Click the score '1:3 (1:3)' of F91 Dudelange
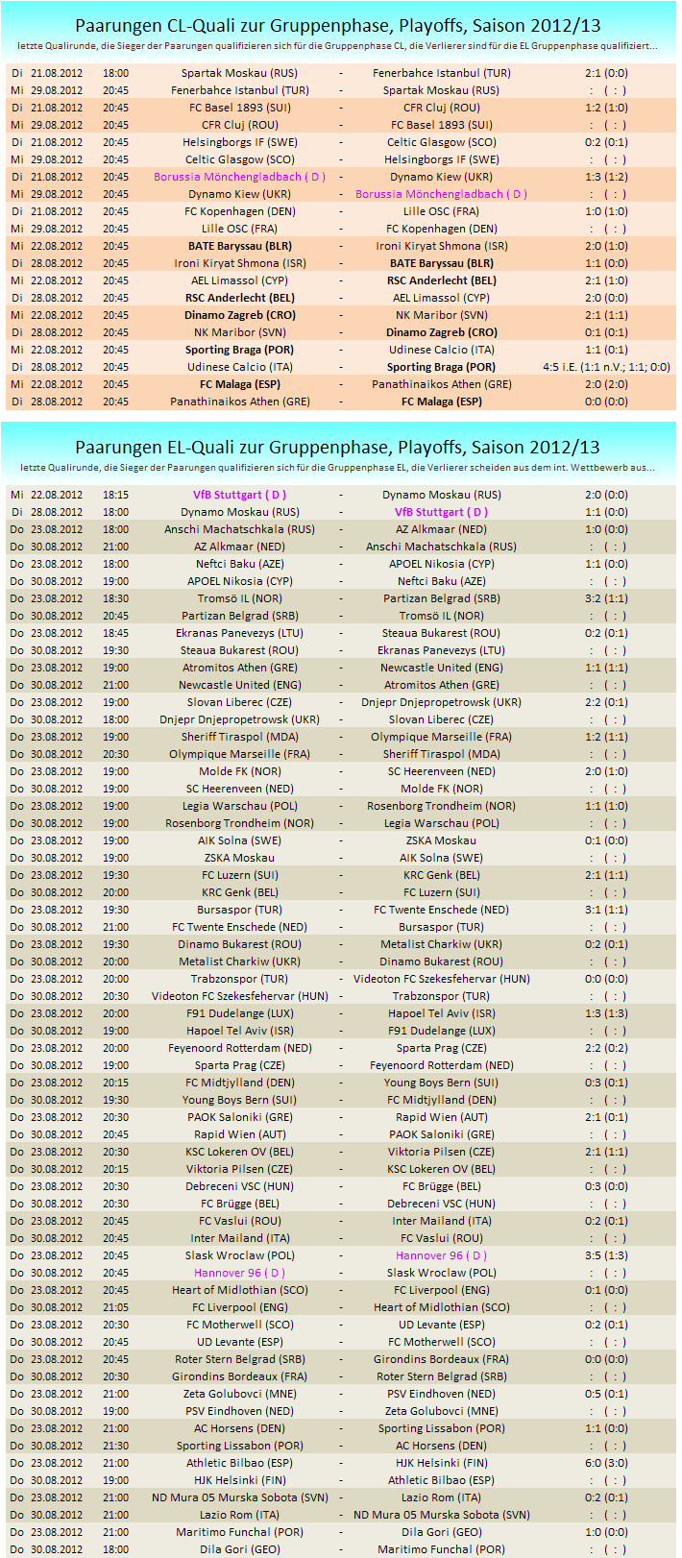The width and height of the screenshot is (682, 1558). (606, 1013)
